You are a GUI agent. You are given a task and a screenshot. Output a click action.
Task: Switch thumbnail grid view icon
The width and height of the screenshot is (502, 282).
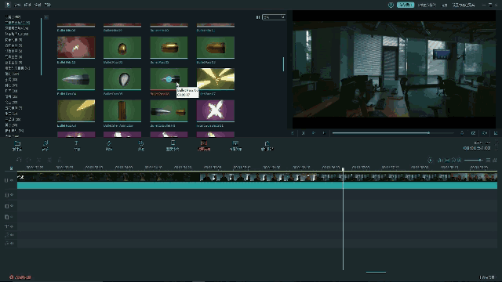coord(258,17)
